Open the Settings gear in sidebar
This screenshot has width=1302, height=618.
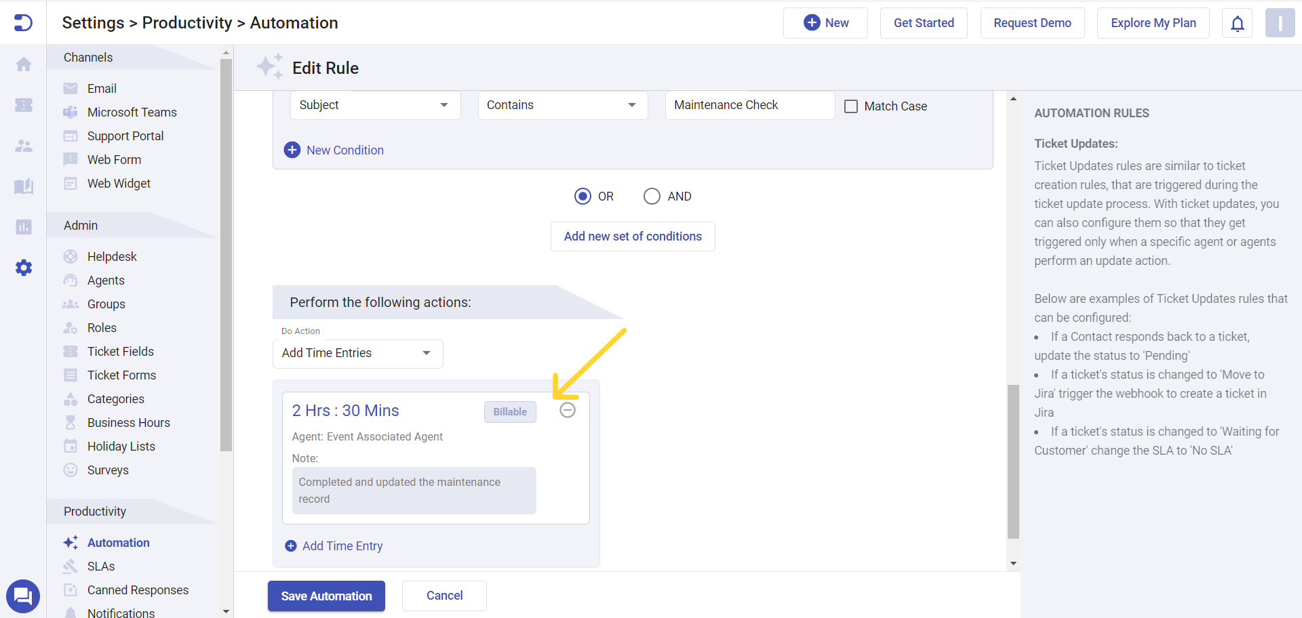pos(23,268)
